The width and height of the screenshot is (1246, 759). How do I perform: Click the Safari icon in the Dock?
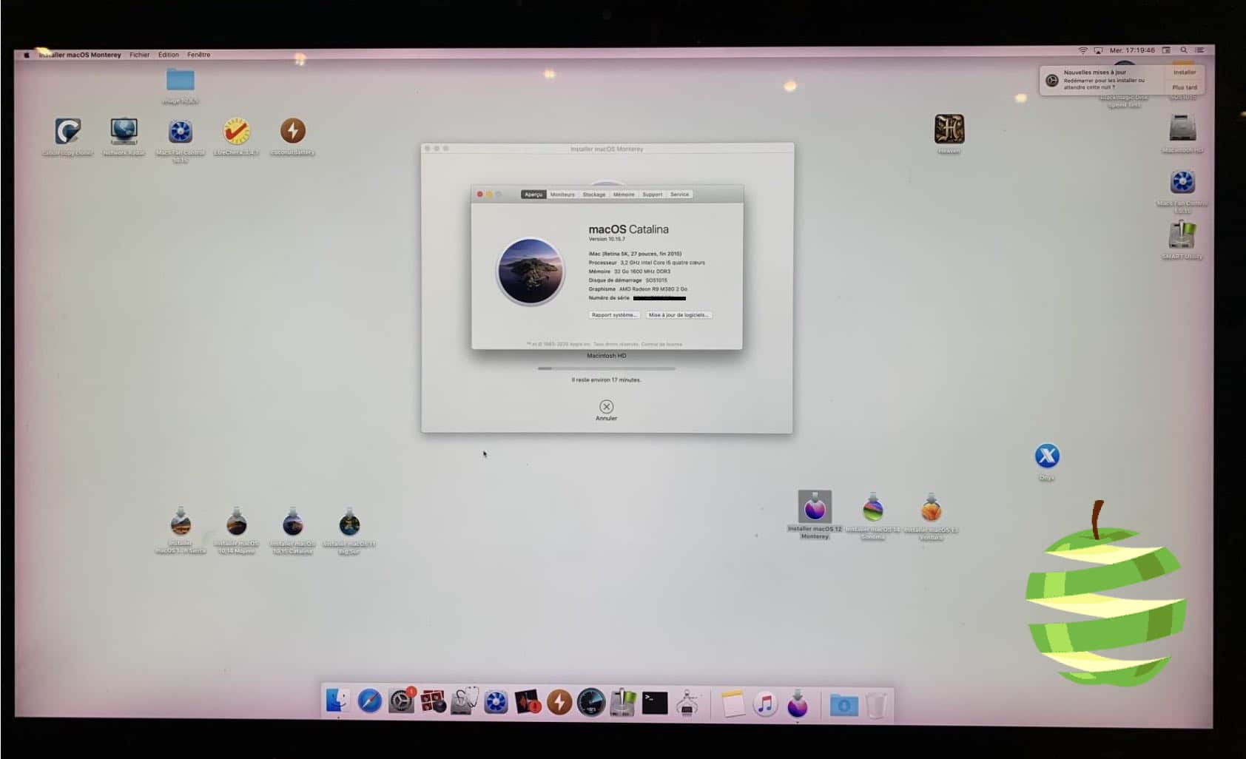(370, 701)
